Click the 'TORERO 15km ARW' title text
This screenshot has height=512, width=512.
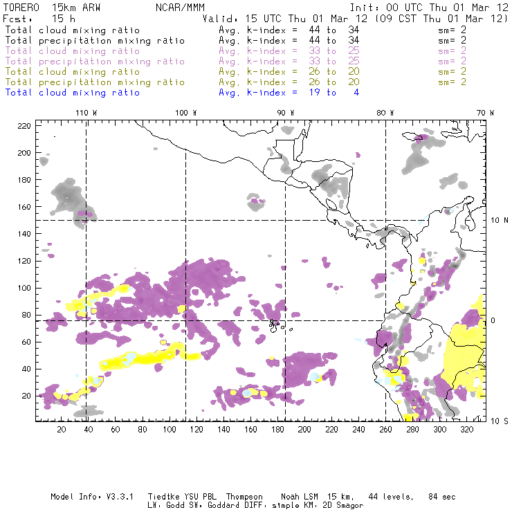click(x=52, y=8)
